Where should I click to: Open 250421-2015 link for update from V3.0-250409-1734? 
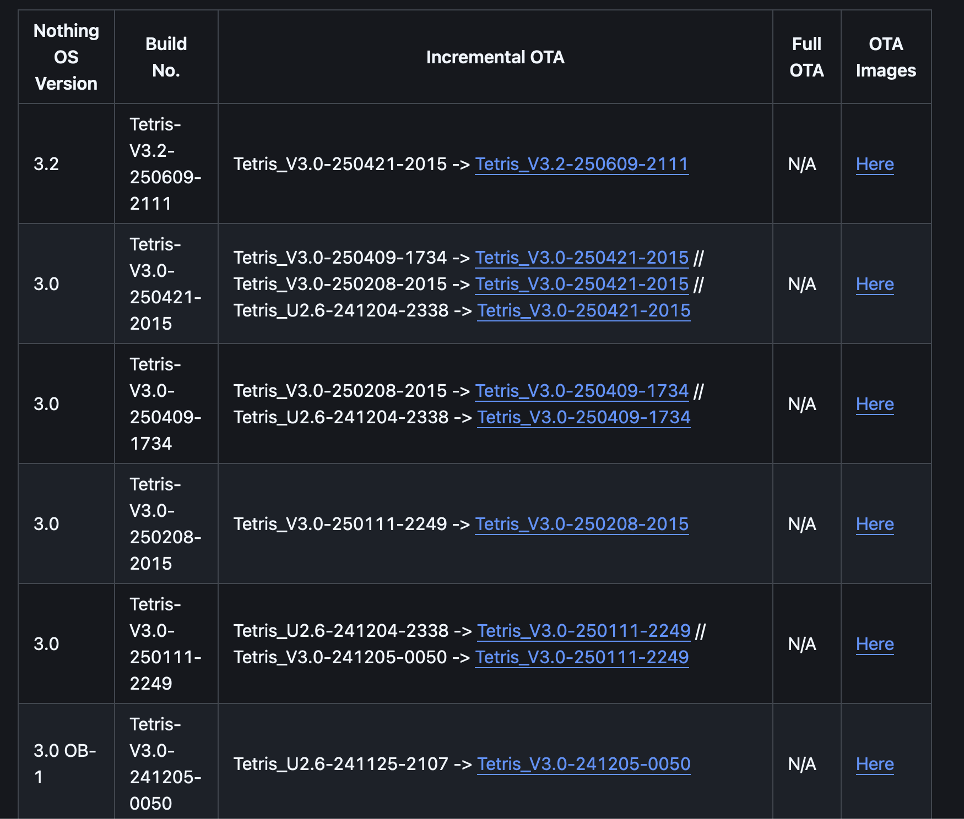click(582, 258)
